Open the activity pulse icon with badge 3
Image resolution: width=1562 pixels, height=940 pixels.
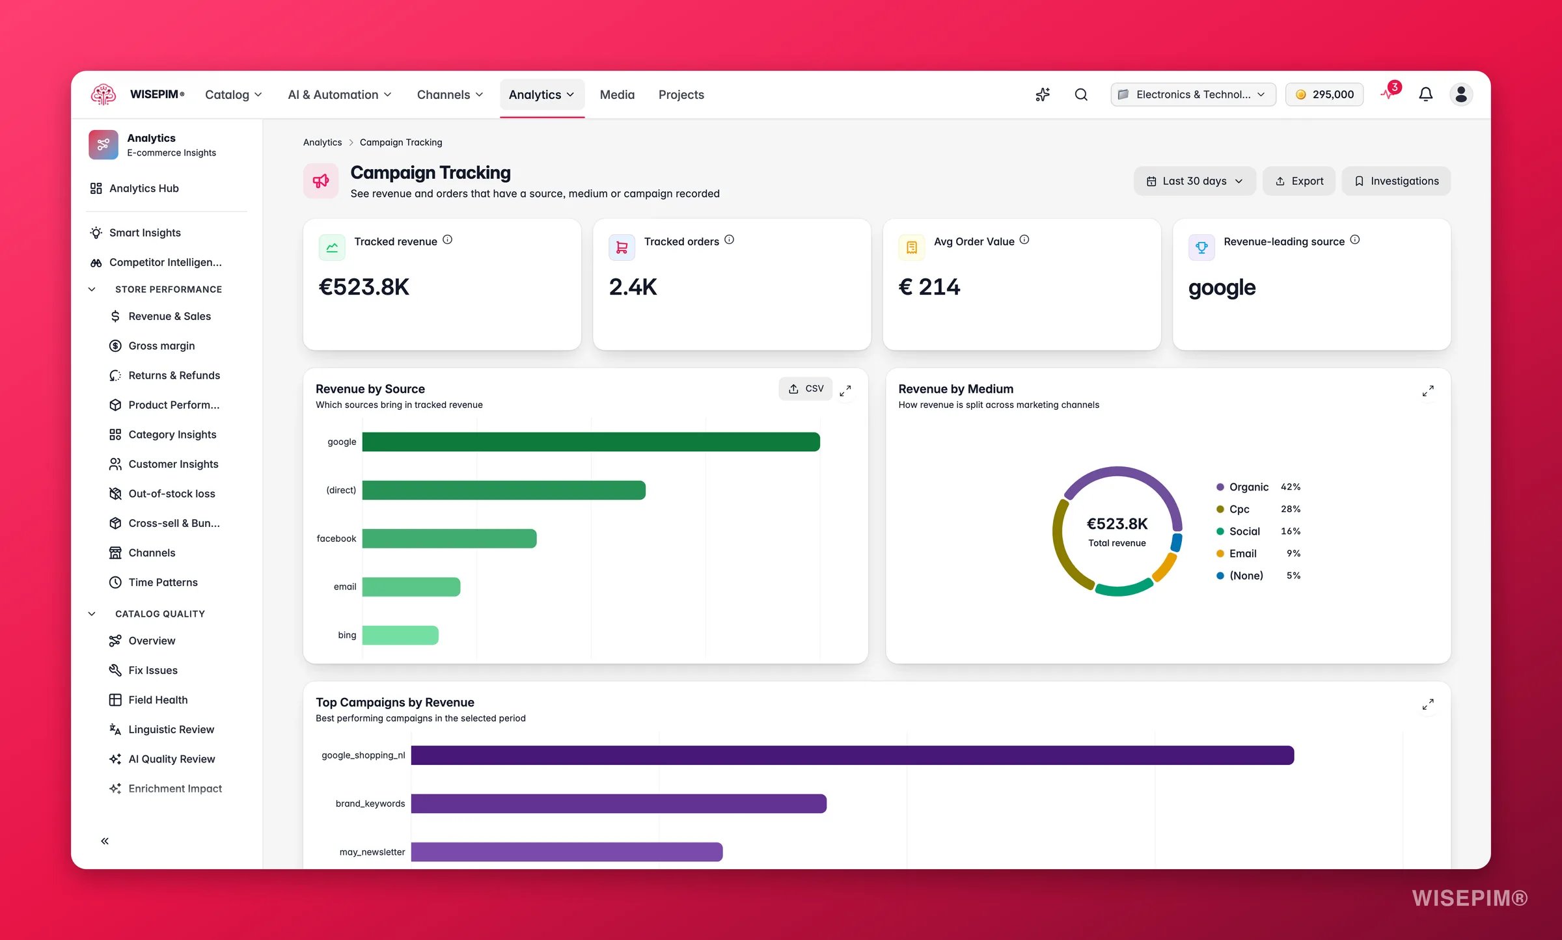pyautogui.click(x=1389, y=93)
